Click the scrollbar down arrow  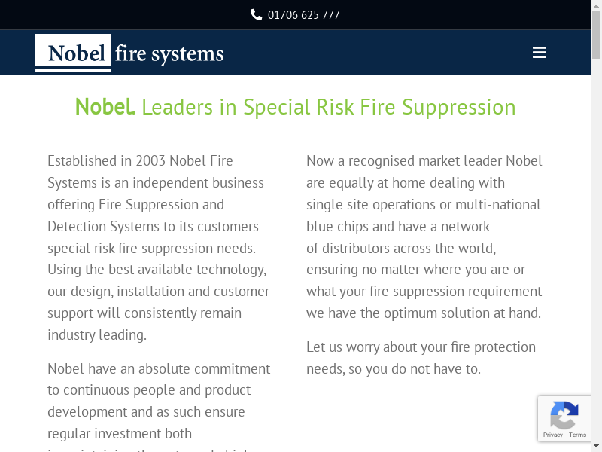pos(597,447)
